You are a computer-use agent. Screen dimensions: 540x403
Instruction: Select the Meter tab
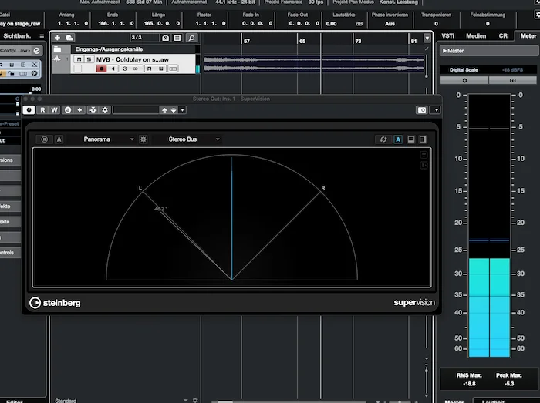click(528, 35)
